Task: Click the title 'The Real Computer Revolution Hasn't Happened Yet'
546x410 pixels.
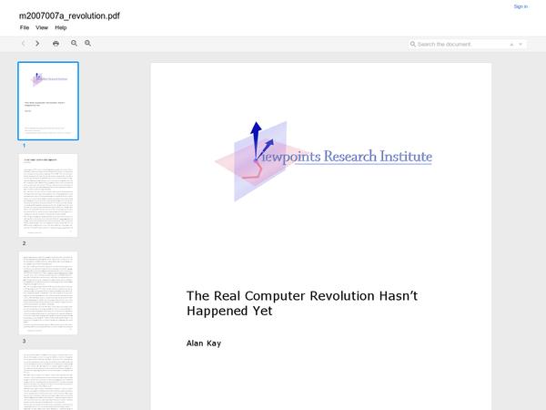Action: click(302, 303)
